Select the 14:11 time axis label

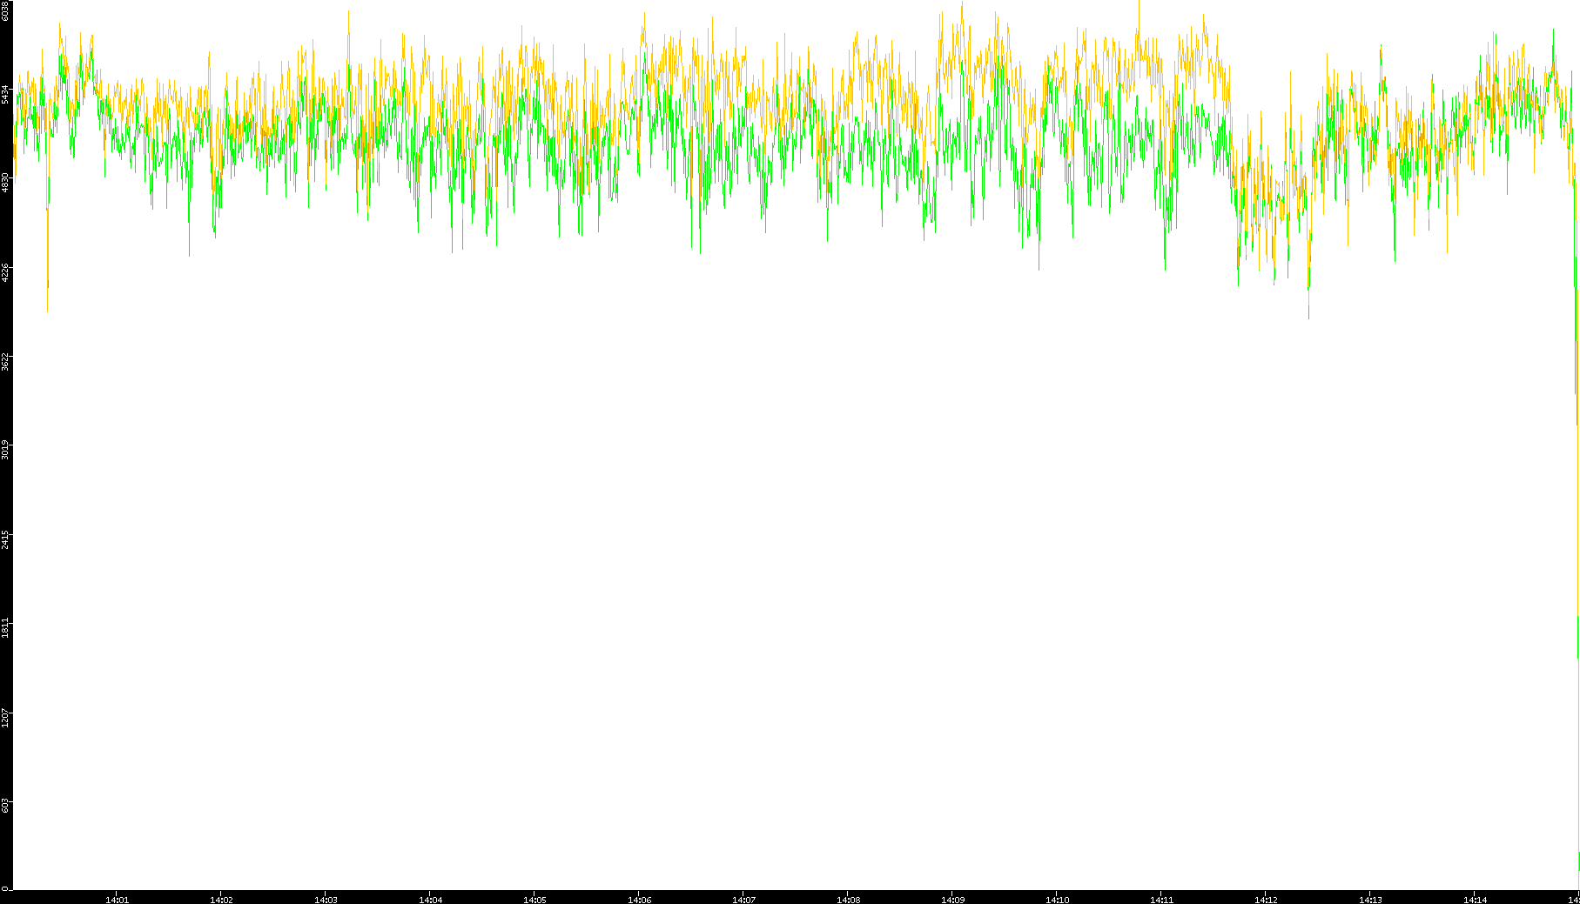pos(1161,900)
